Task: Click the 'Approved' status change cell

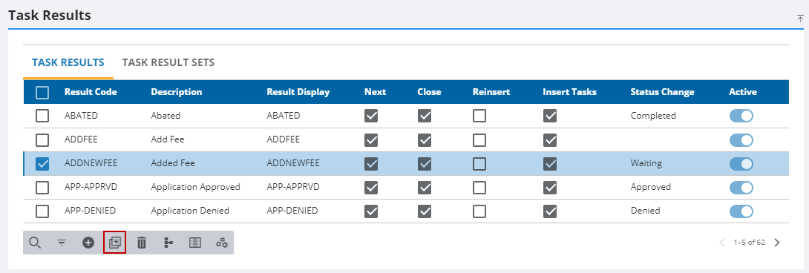Action: pos(651,188)
